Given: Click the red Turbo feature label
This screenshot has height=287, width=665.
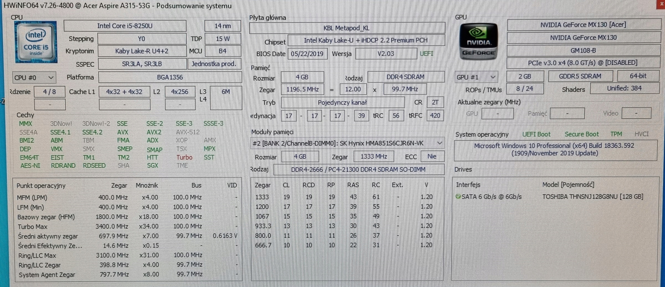Looking at the screenshot, I should pos(184,157).
